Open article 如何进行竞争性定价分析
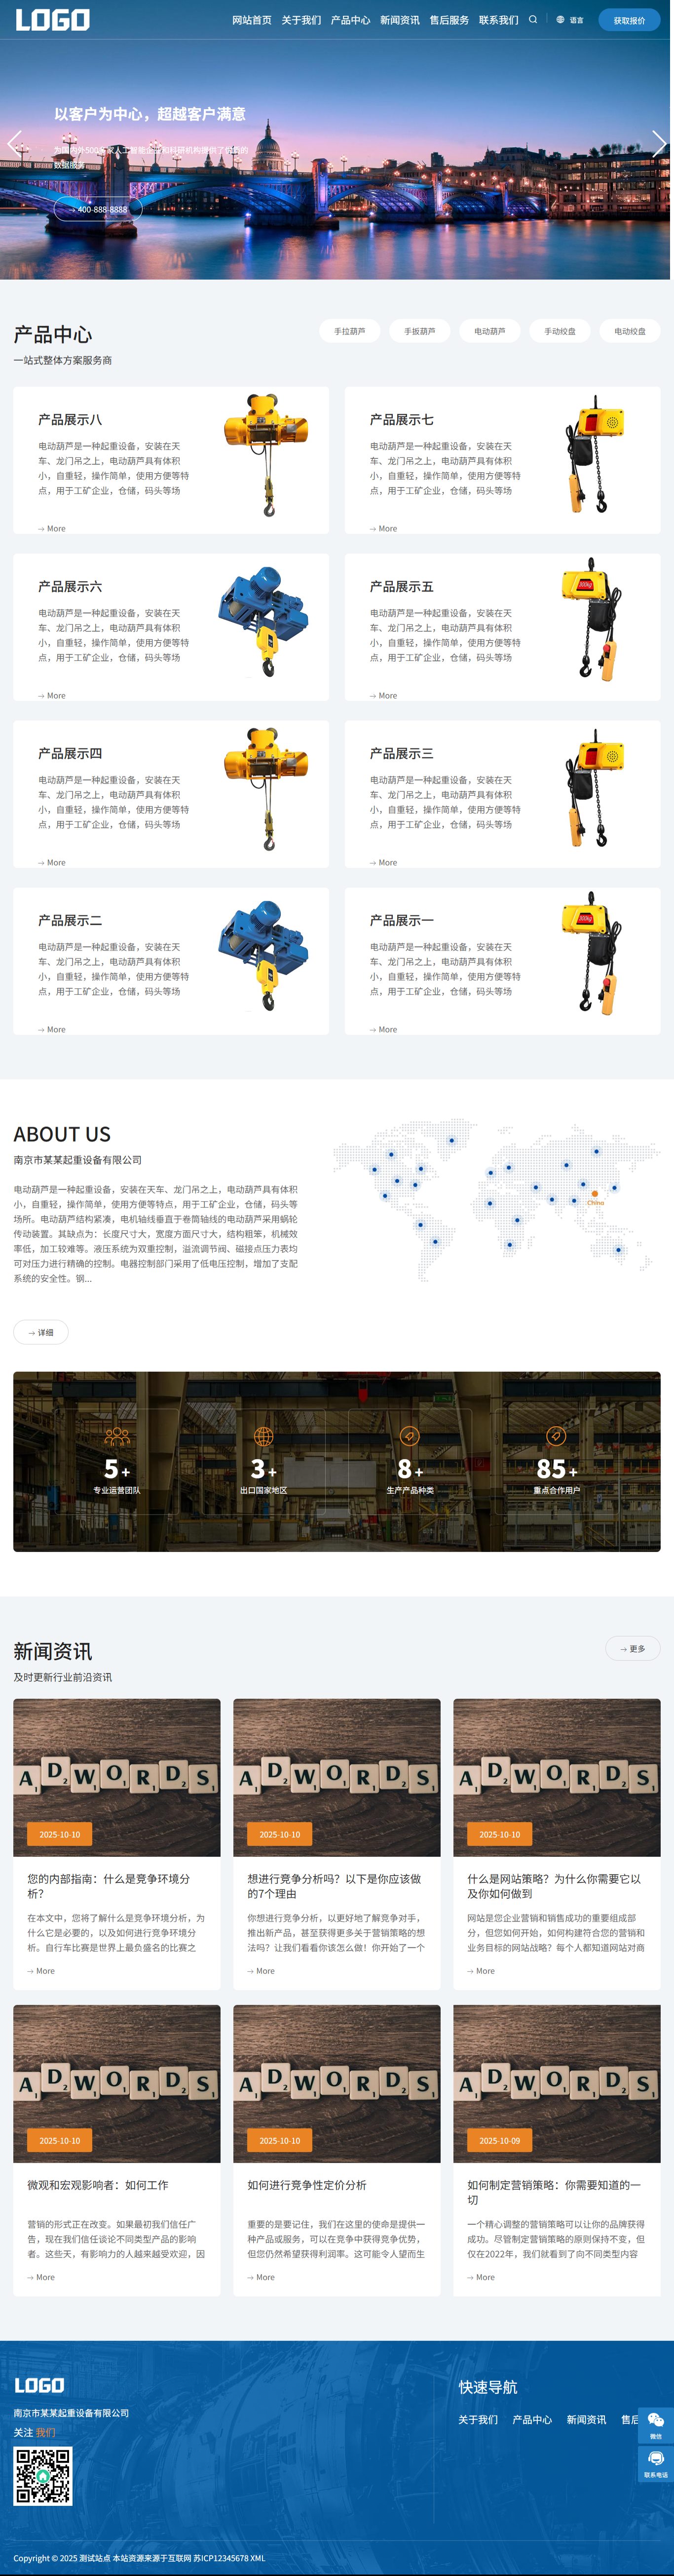This screenshot has width=674, height=2576. tap(306, 2185)
